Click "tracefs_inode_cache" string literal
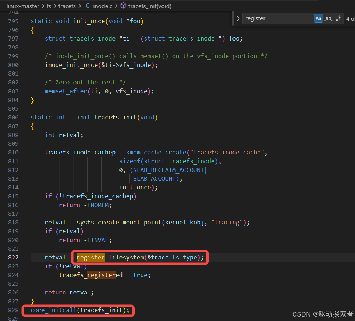355x321 pixels. 227,153
